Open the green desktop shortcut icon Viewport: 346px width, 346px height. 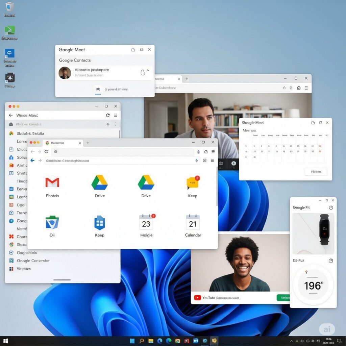pos(10,30)
